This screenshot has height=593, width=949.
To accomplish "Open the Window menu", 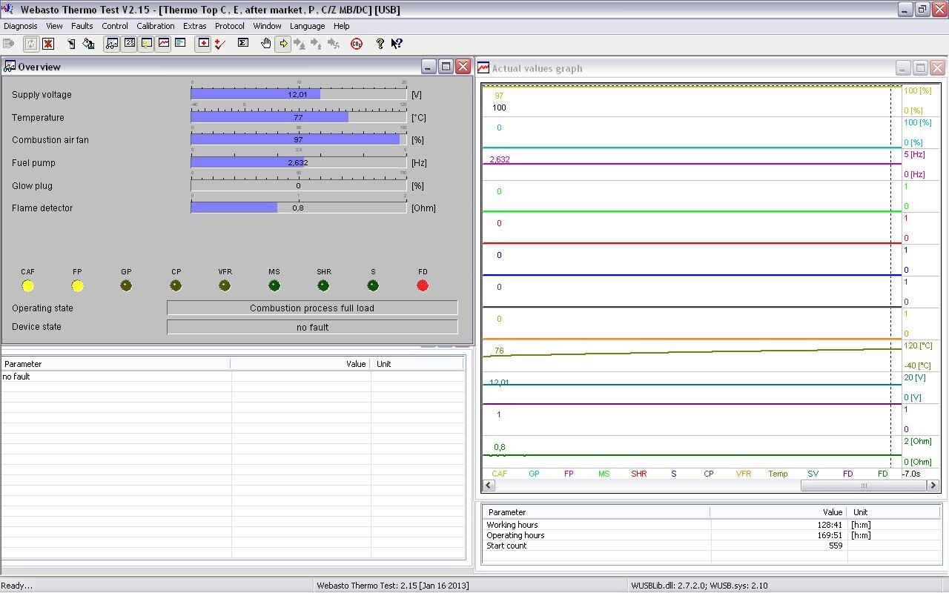I will (x=267, y=26).
